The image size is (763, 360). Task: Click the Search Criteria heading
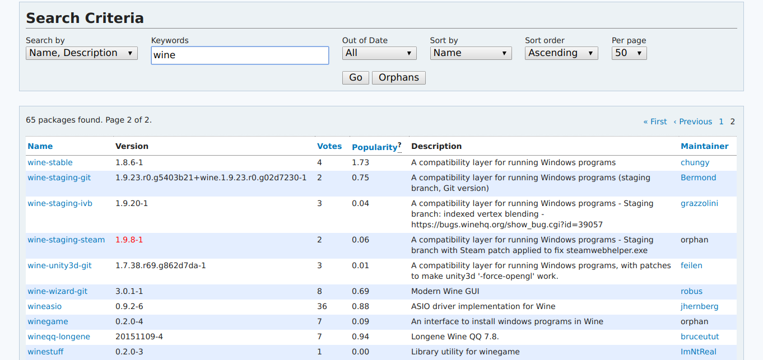click(85, 18)
